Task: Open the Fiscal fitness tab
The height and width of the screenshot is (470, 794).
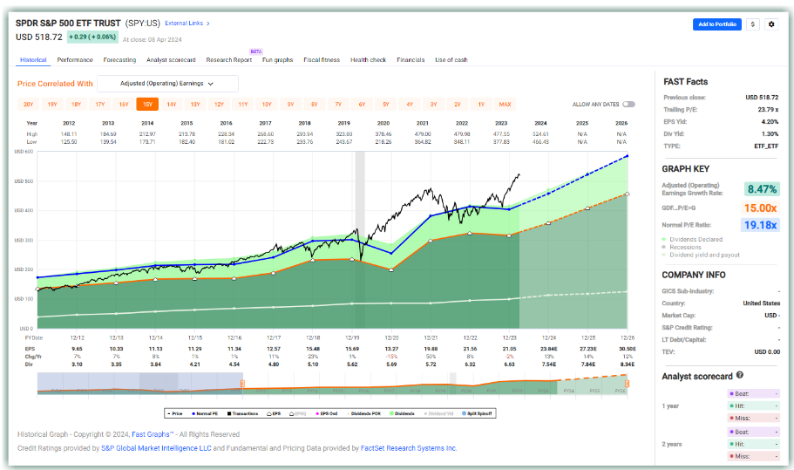Action: coord(322,60)
